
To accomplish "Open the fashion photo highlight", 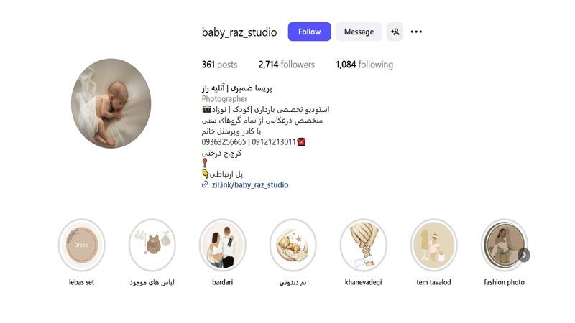I will coord(505,245).
